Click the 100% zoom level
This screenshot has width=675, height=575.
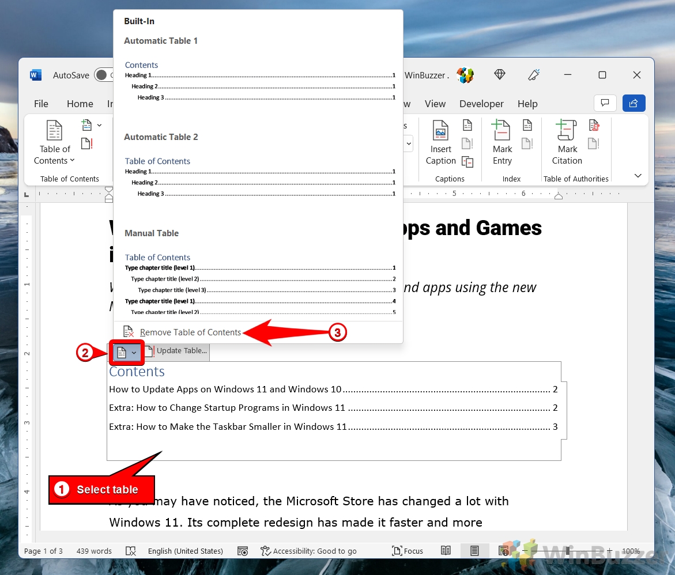click(631, 551)
